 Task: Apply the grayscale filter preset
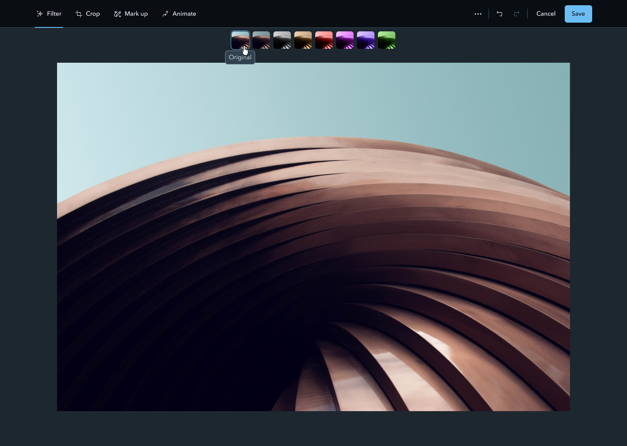pos(282,40)
